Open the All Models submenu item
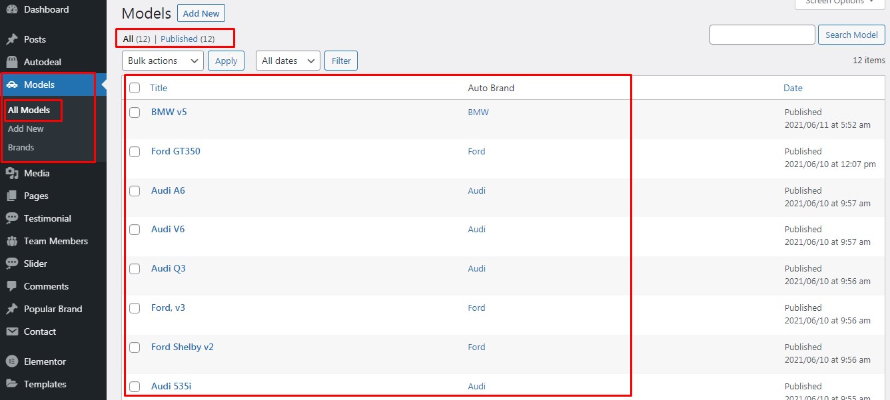 tap(29, 110)
